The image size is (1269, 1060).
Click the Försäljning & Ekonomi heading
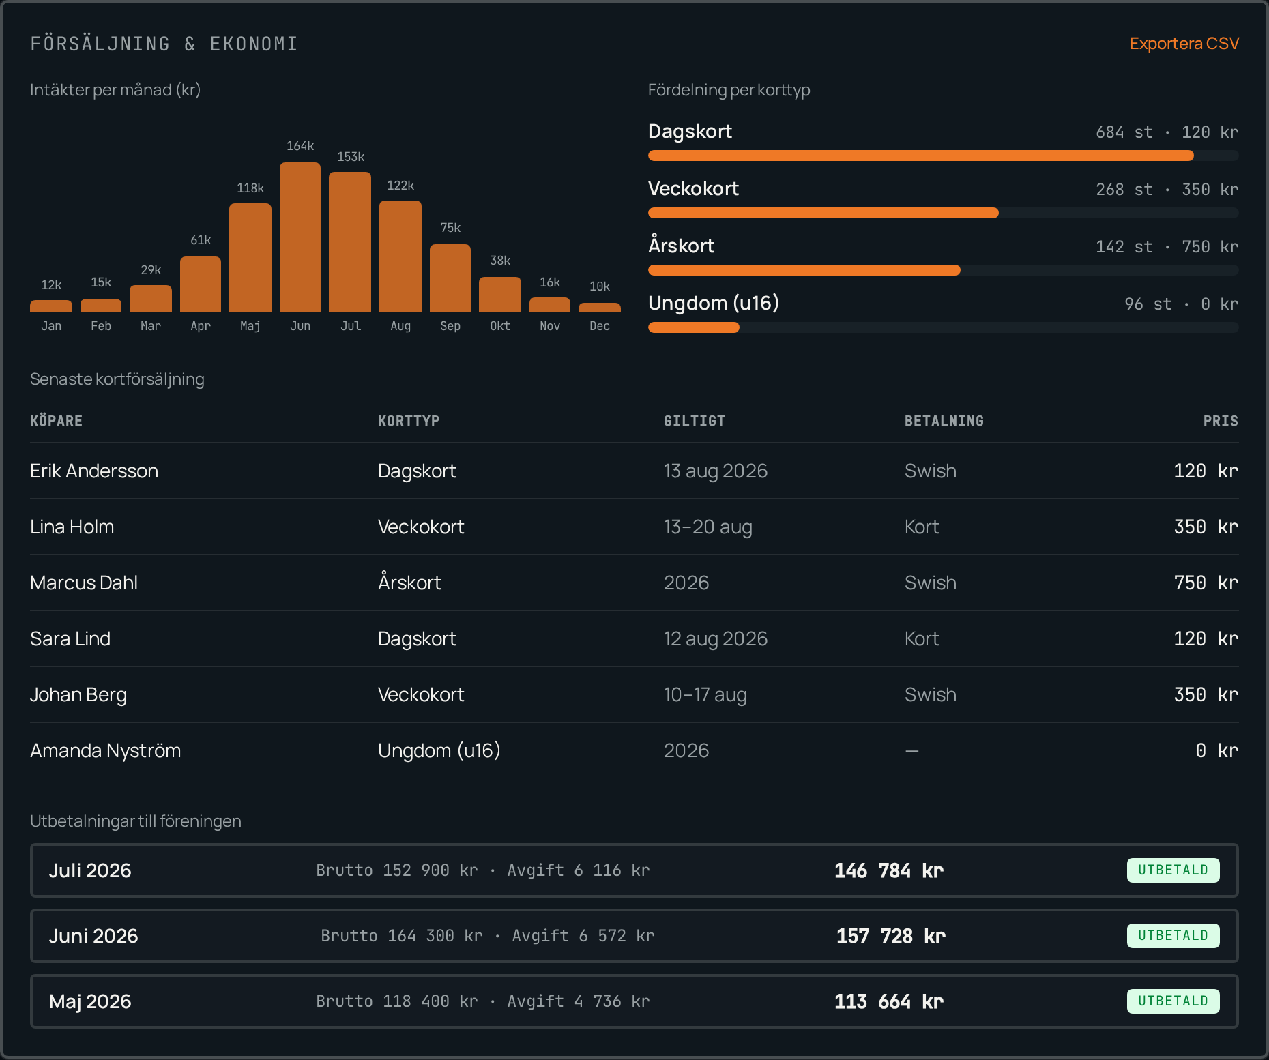point(164,44)
